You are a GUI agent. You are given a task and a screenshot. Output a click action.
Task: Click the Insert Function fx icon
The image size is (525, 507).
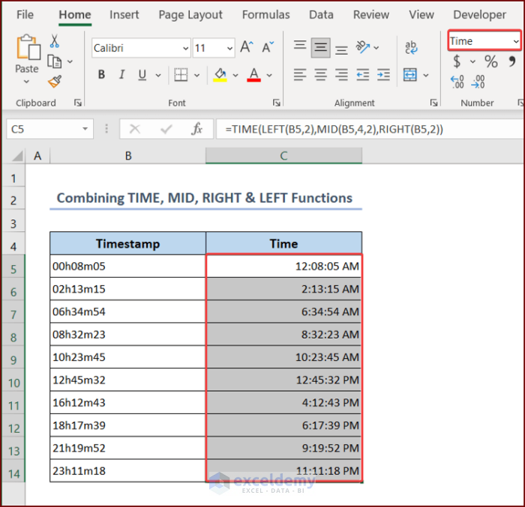(x=196, y=129)
